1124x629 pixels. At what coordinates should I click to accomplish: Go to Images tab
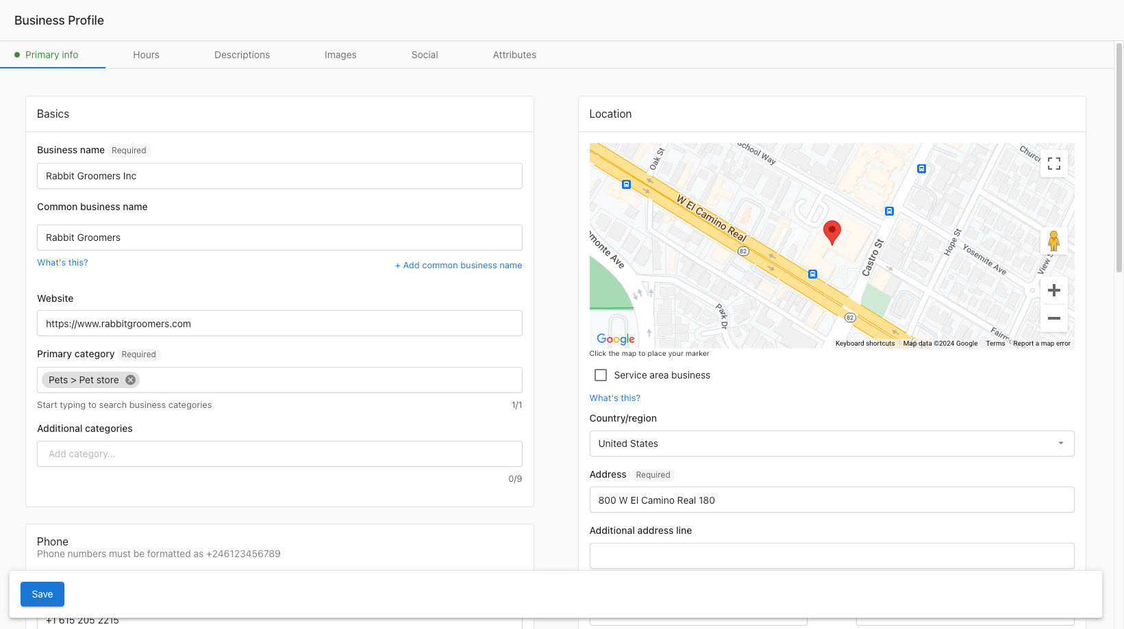point(340,55)
